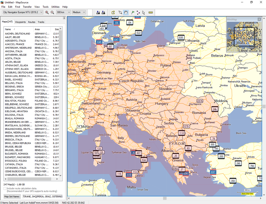The height and width of the screenshot is (204, 266).
Task: Click the map list scroll right arrow
Action: pyautogui.click(x=57, y=179)
